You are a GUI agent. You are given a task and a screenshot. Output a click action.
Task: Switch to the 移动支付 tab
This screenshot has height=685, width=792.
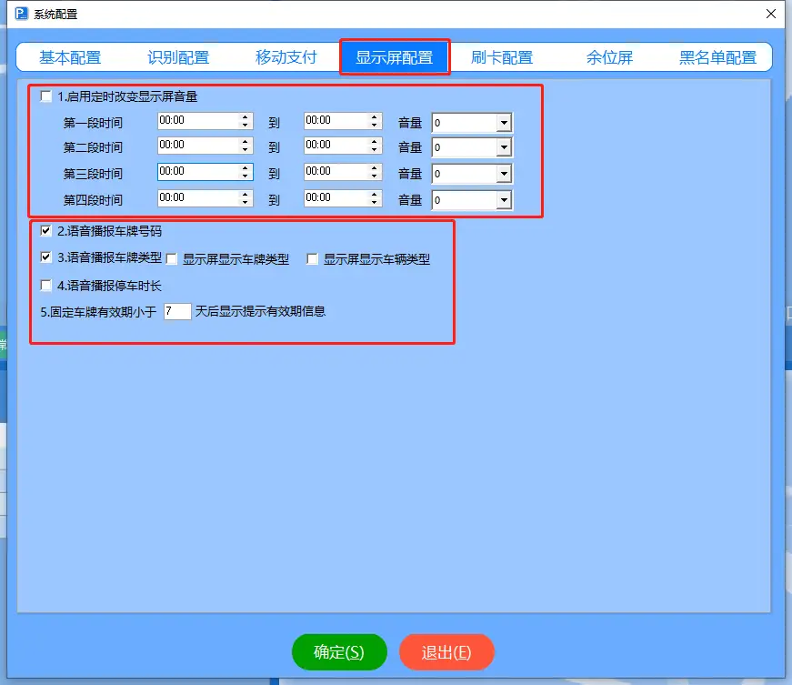tap(286, 55)
